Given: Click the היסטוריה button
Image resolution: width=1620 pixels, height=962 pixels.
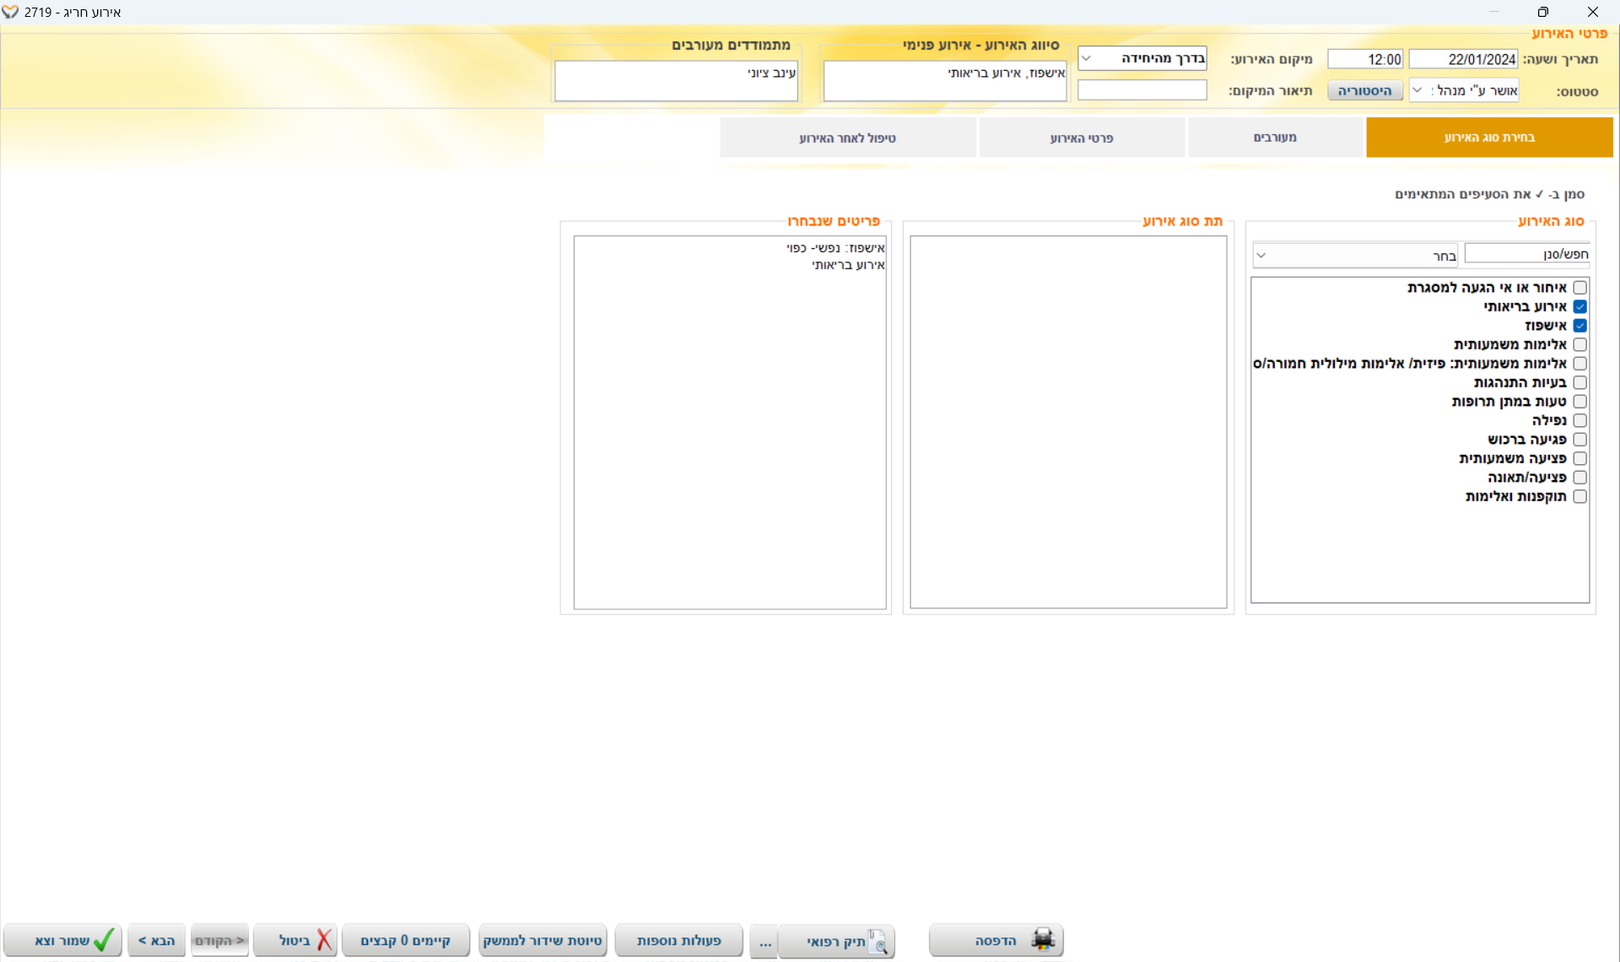Looking at the screenshot, I should click(x=1364, y=90).
